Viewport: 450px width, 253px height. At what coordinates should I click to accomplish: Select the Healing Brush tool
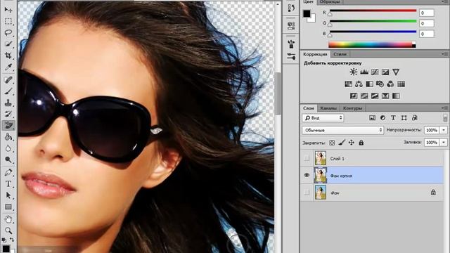point(8,79)
